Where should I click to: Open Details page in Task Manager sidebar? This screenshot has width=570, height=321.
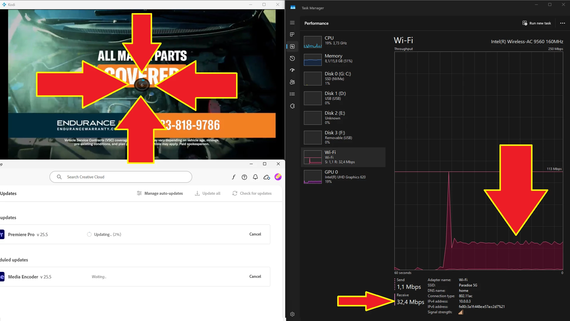pyautogui.click(x=292, y=94)
